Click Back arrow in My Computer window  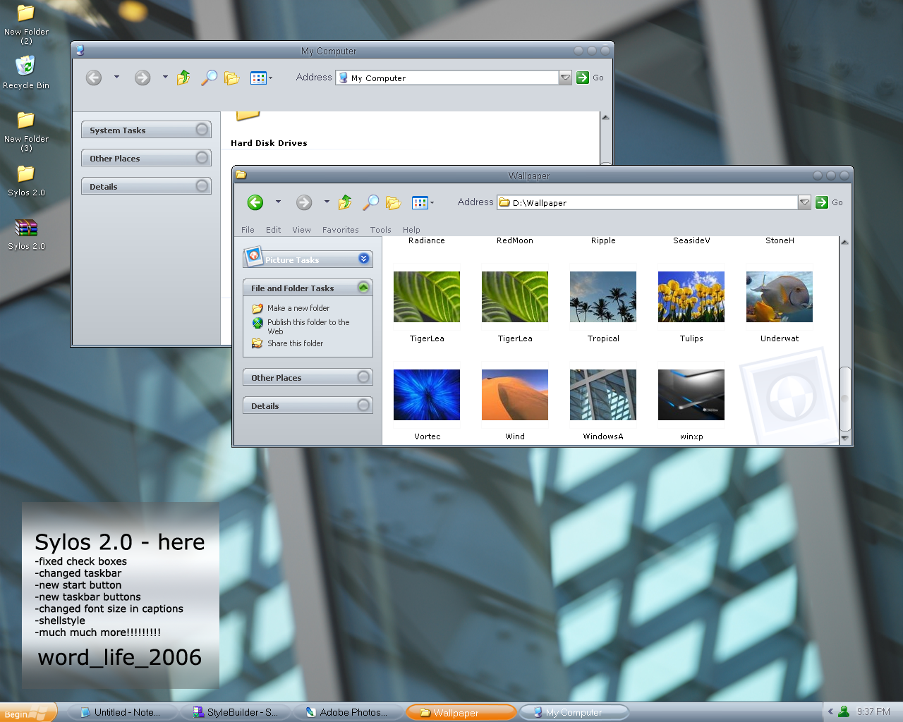(x=94, y=78)
